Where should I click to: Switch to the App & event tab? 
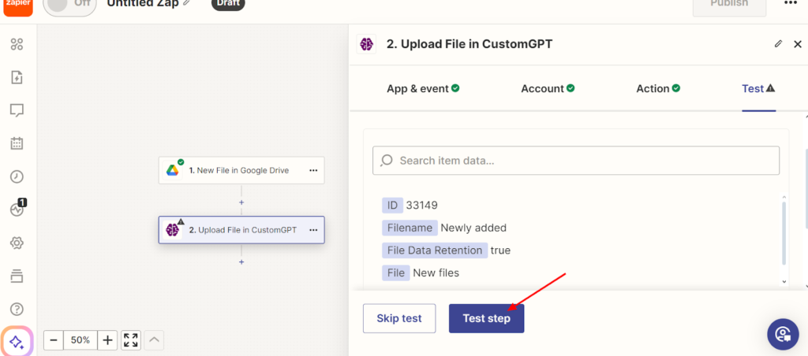tap(423, 89)
